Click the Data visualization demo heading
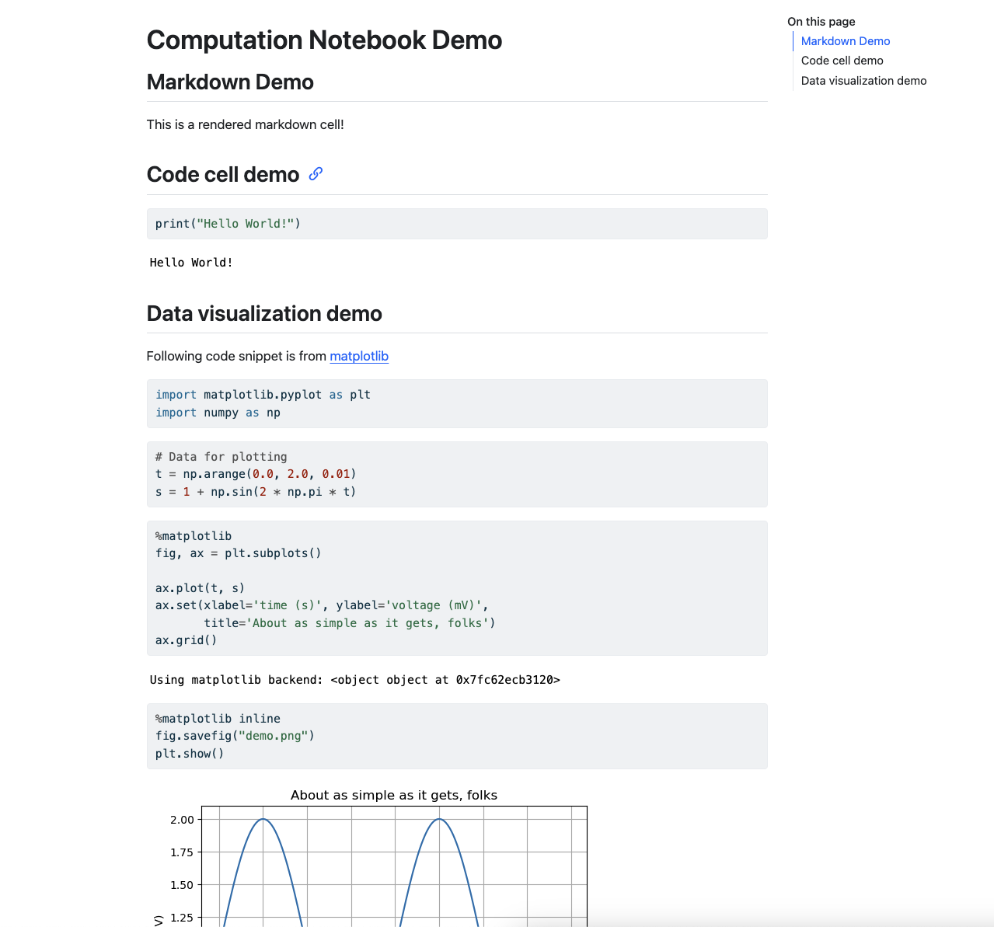 264,314
